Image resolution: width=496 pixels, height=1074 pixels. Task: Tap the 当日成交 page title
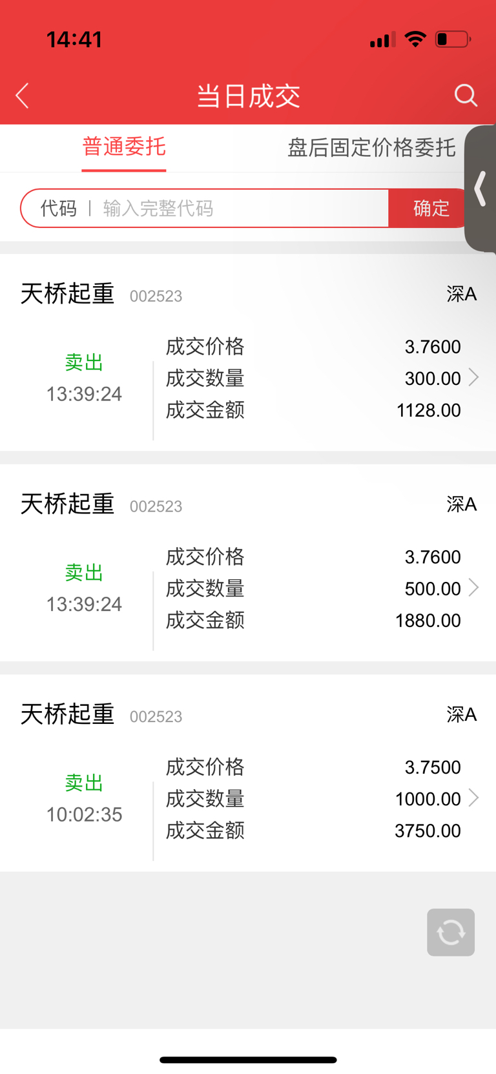(x=249, y=96)
